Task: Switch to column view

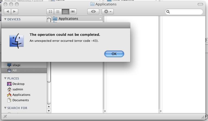Action: point(65,12)
